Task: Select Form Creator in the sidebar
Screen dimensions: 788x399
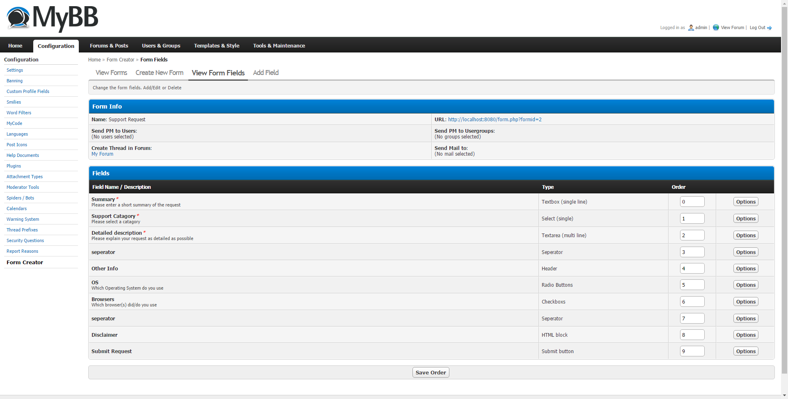Action: pos(25,263)
